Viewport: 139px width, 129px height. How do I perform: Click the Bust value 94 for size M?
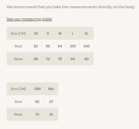pos(60,46)
